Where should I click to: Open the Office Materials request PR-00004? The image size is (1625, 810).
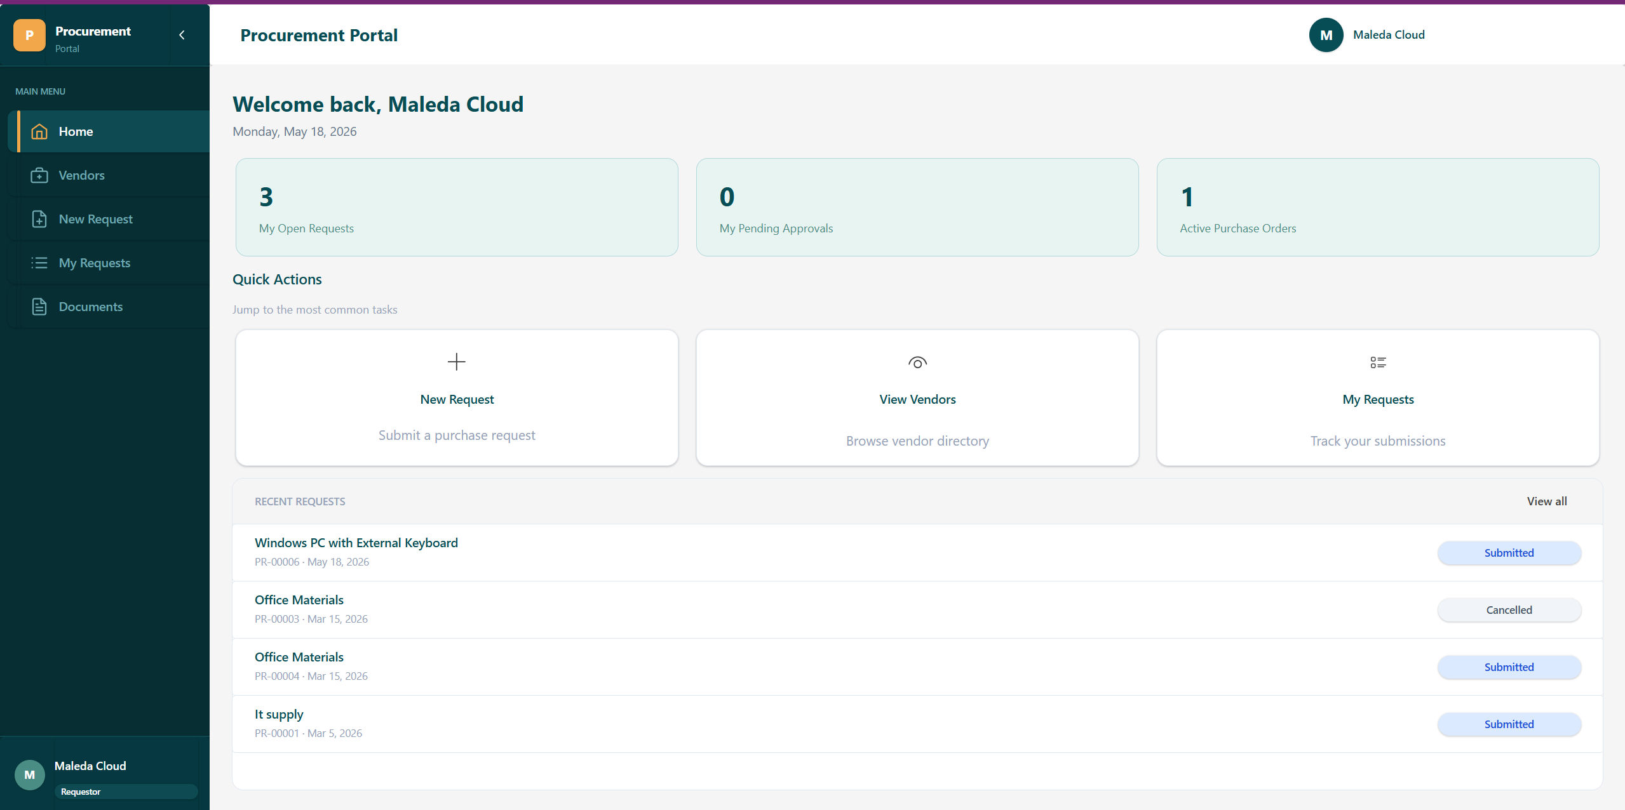917,667
